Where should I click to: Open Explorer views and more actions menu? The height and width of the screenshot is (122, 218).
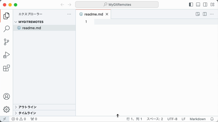(x=69, y=14)
